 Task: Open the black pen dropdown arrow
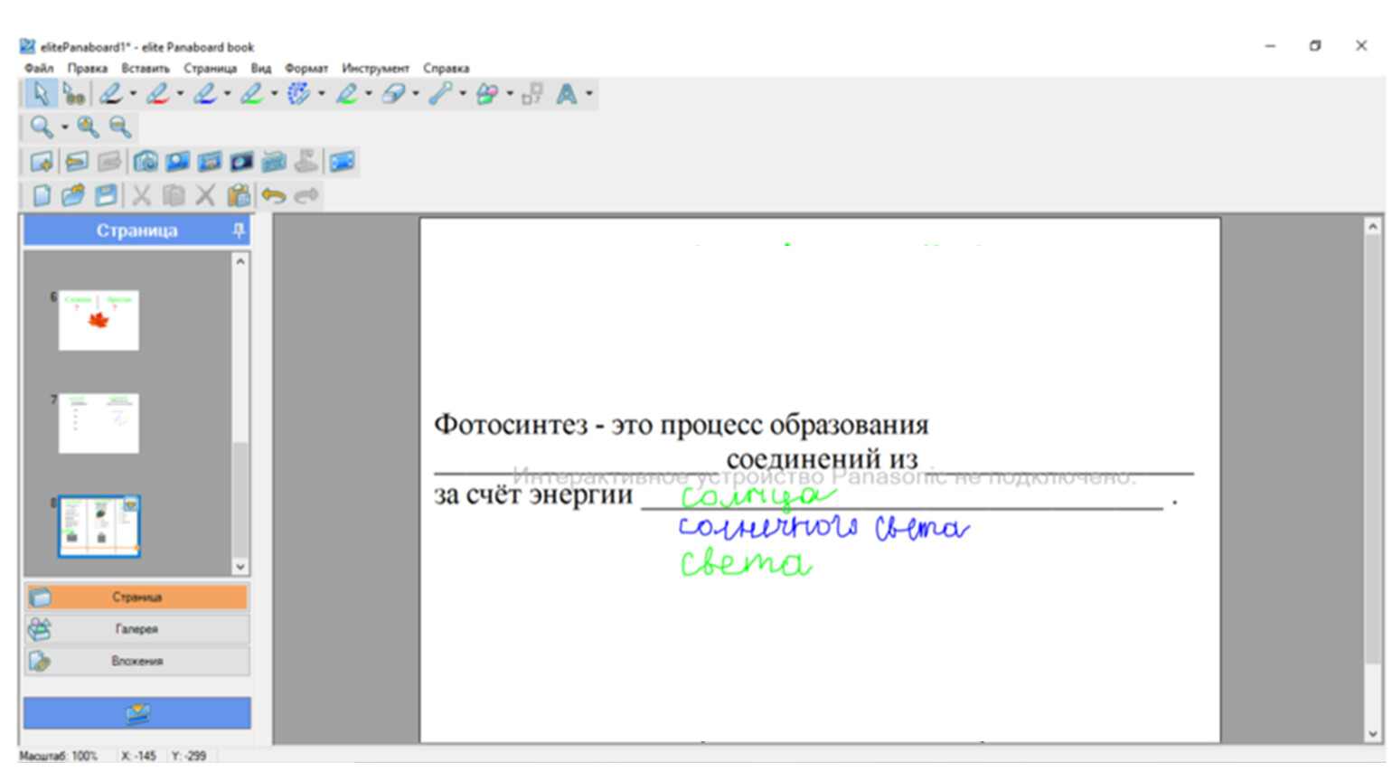133,94
